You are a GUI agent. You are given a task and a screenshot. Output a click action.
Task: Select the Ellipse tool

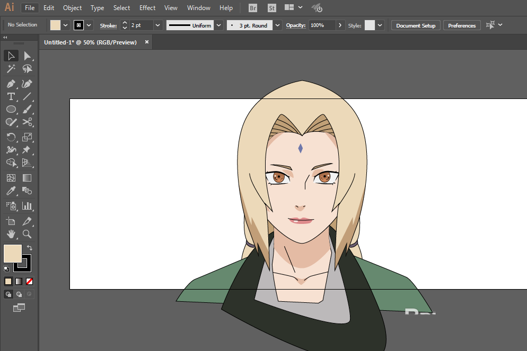[11, 110]
